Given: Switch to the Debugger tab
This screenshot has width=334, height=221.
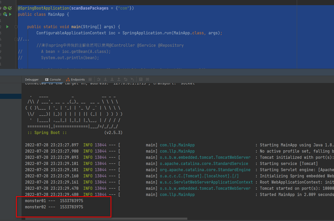Looking at the screenshot, I should pos(32,80).
